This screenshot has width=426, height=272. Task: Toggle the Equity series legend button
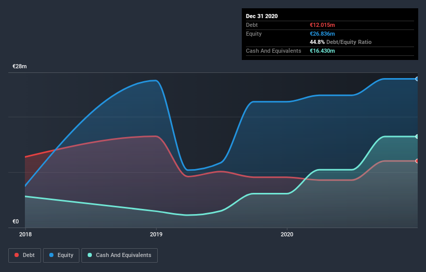click(61, 255)
